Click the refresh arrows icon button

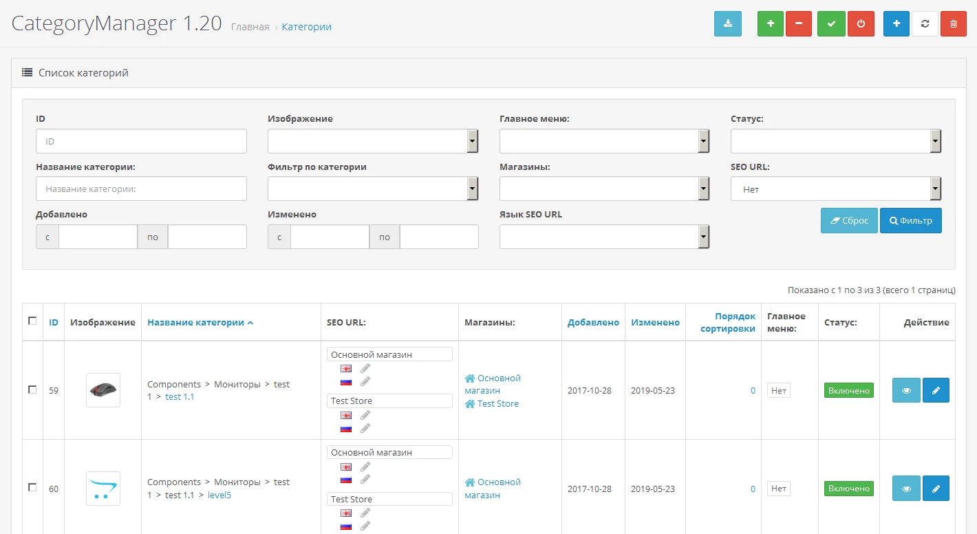pyautogui.click(x=925, y=23)
